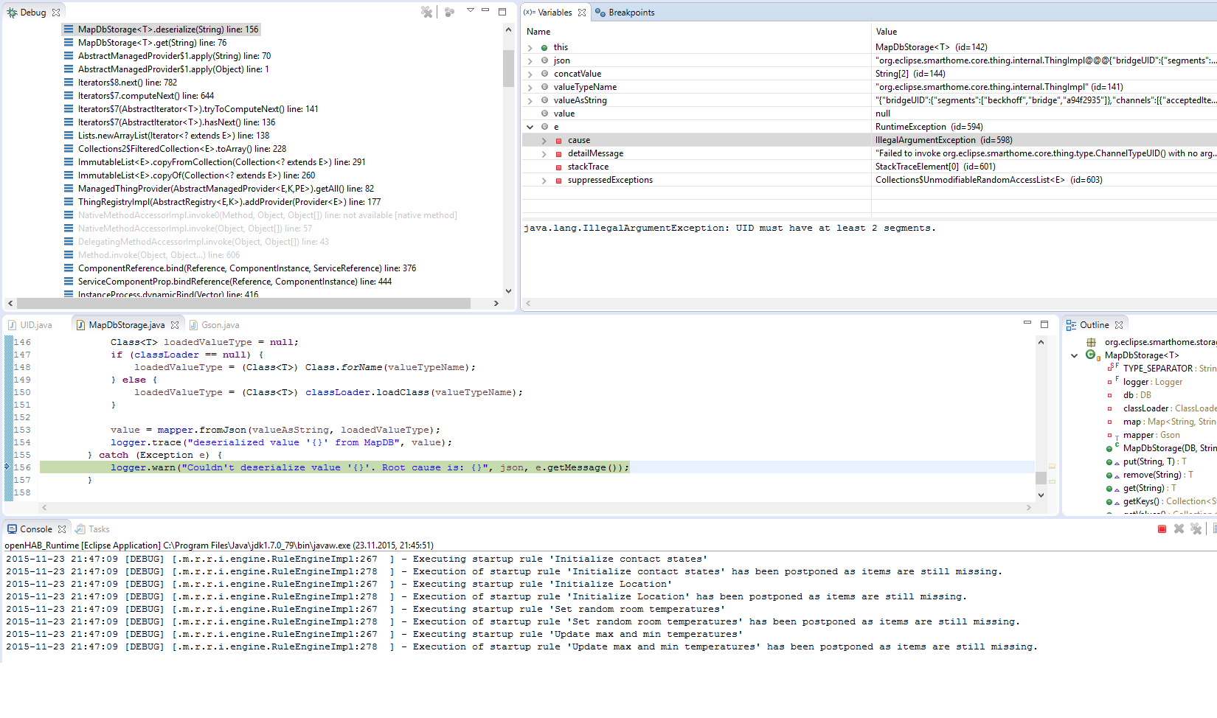The width and height of the screenshot is (1217, 718).
Task: Maximize the Debug view panel
Action: (502, 11)
